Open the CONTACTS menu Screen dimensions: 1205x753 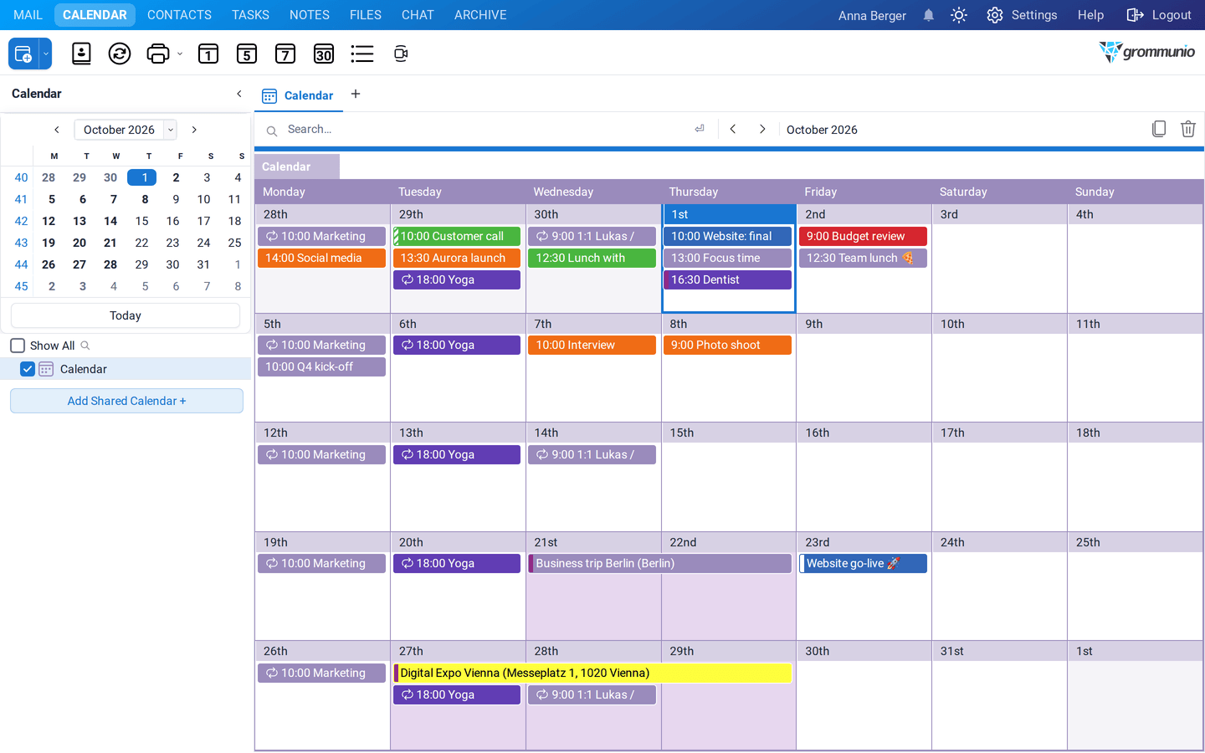(x=179, y=15)
